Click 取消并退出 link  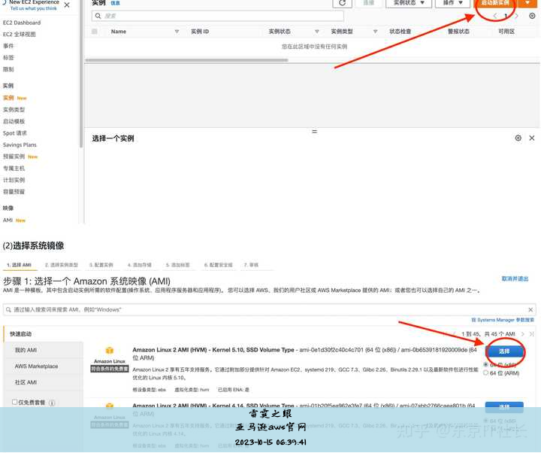click(515, 279)
